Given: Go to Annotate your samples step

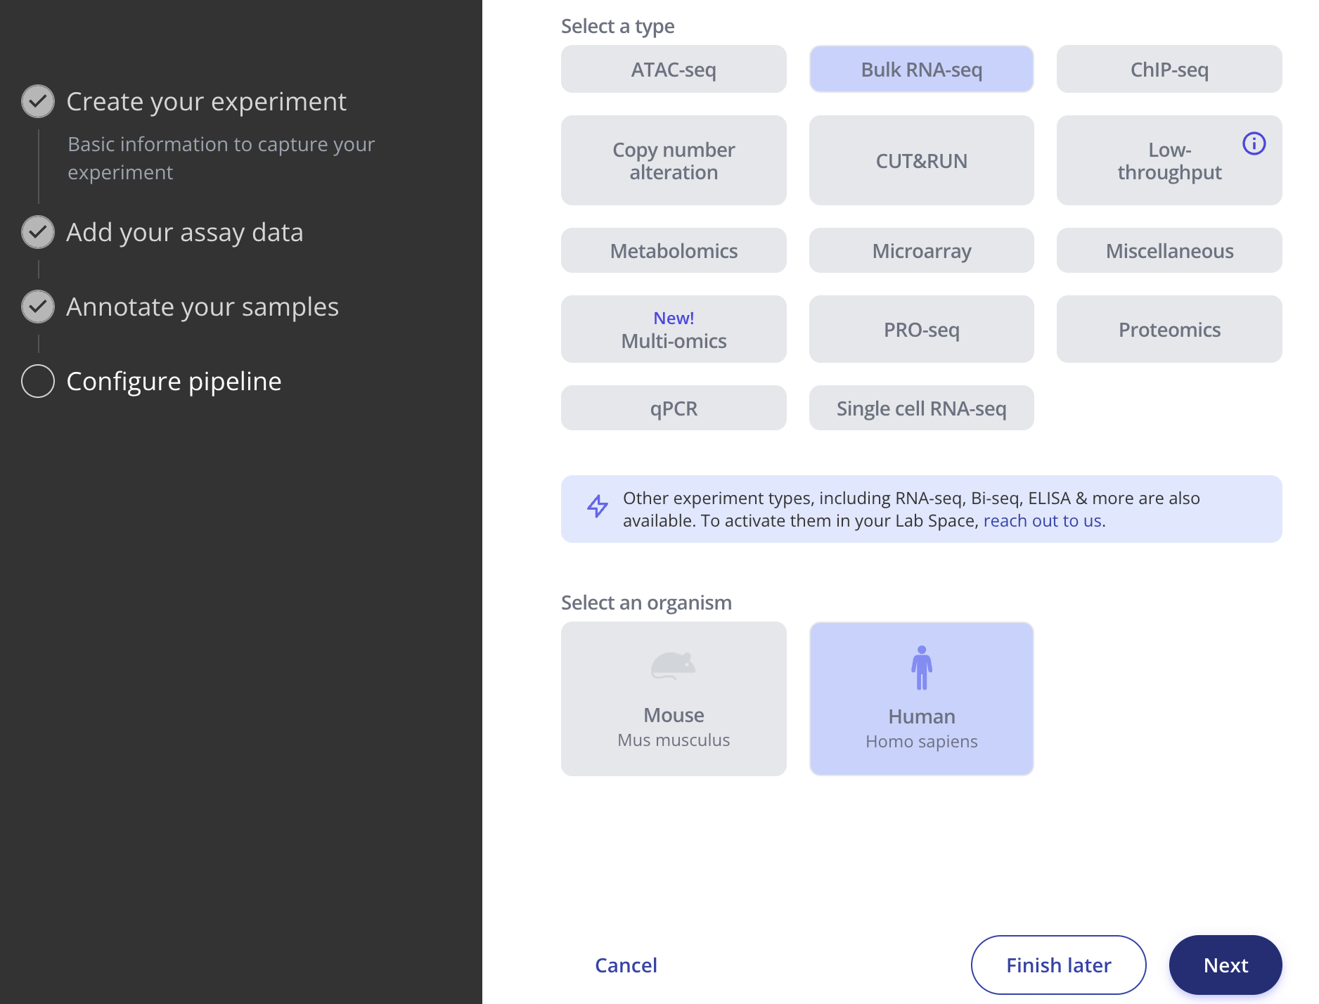Looking at the screenshot, I should pyautogui.click(x=202, y=307).
